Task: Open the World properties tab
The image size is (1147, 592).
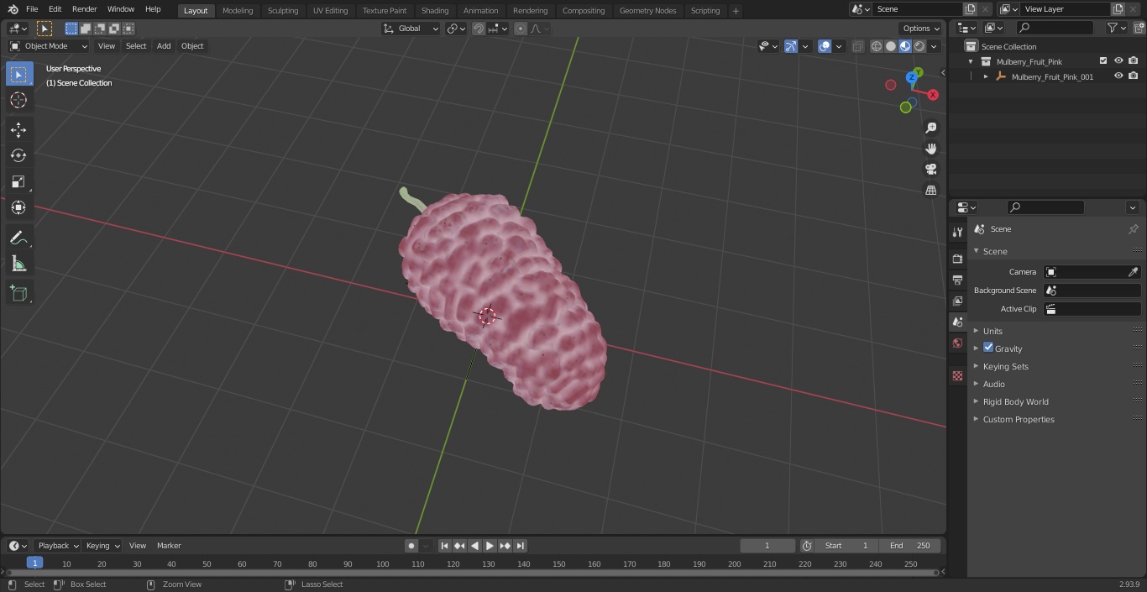Action: click(957, 343)
